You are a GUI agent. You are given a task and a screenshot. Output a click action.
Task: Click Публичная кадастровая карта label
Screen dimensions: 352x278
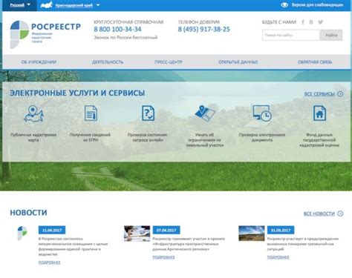33,137
